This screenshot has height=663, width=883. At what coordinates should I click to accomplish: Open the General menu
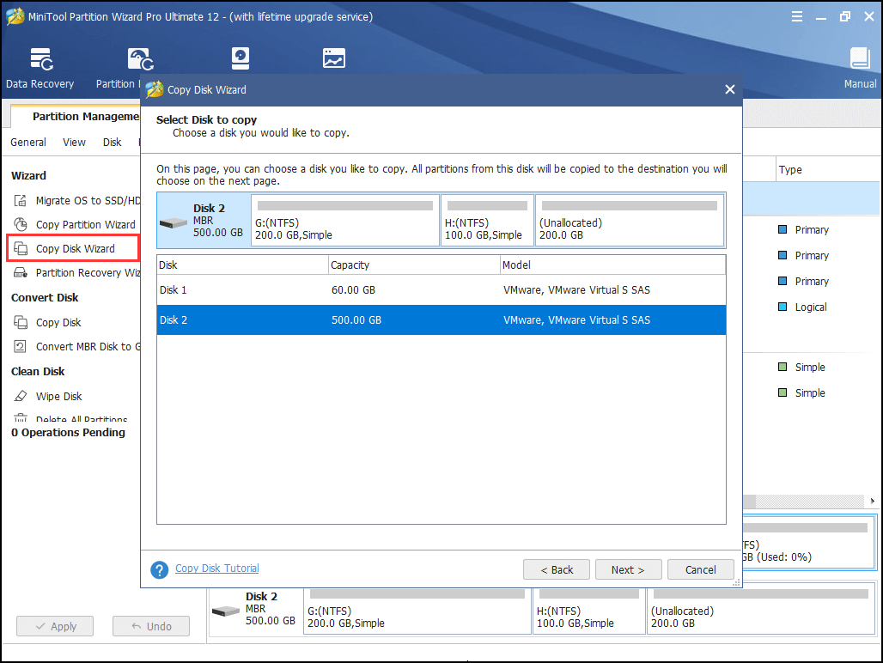[x=28, y=142]
